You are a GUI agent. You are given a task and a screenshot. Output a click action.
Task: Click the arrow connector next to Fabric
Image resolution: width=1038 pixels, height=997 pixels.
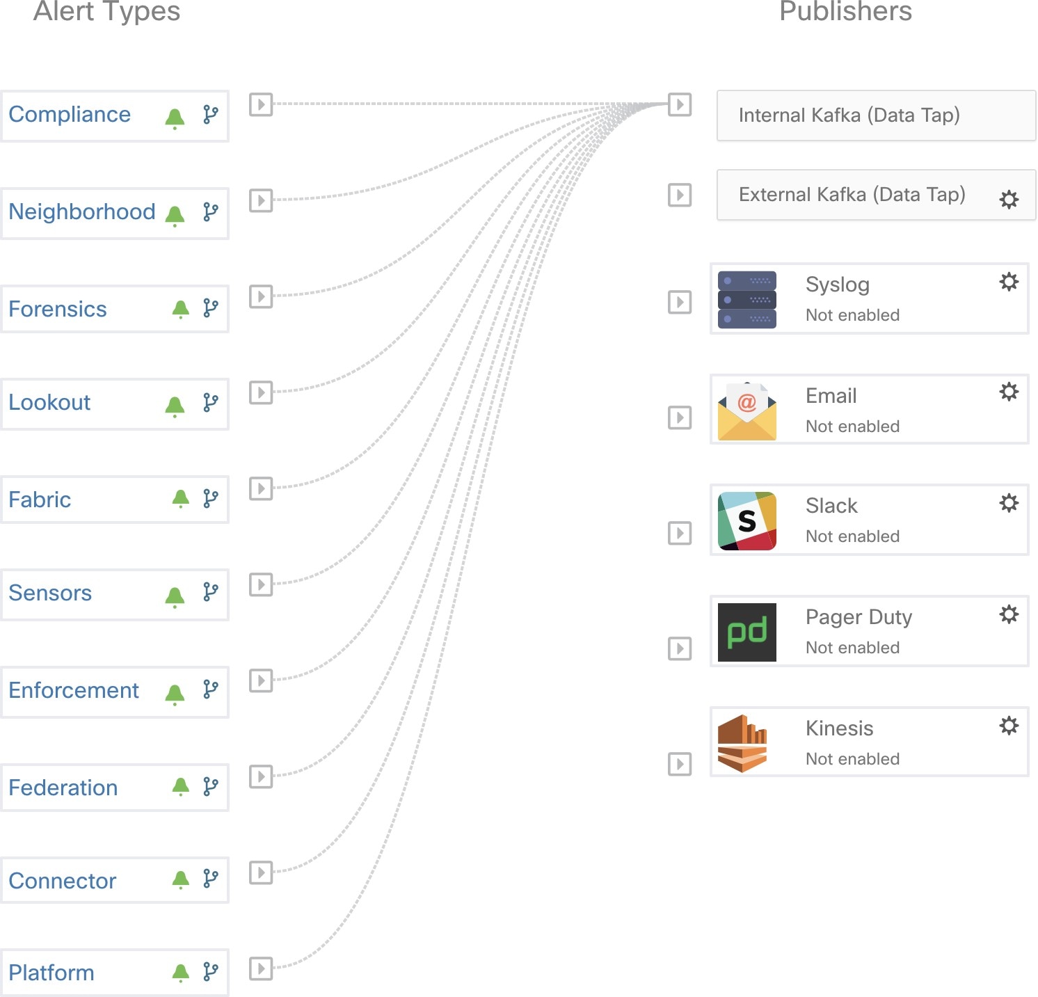coord(261,488)
